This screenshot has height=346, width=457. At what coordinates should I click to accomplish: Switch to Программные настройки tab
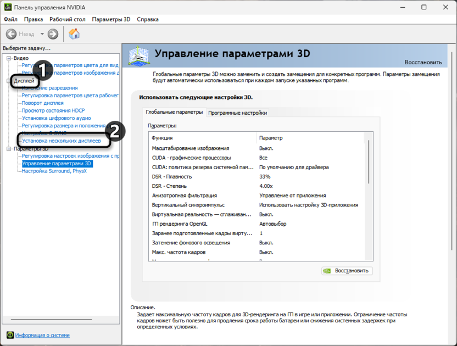[237, 113]
